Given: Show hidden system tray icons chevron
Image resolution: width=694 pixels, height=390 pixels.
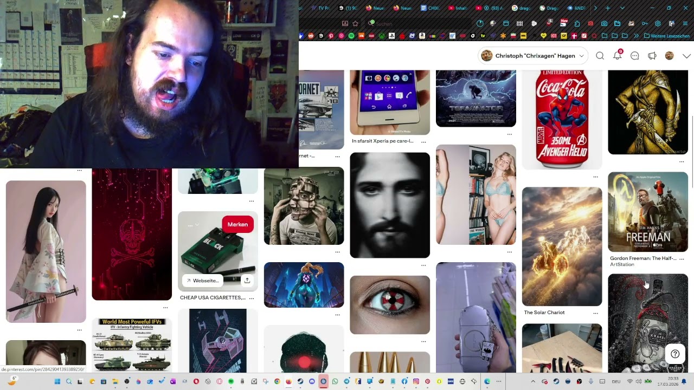Looking at the screenshot, I should [x=533, y=381].
